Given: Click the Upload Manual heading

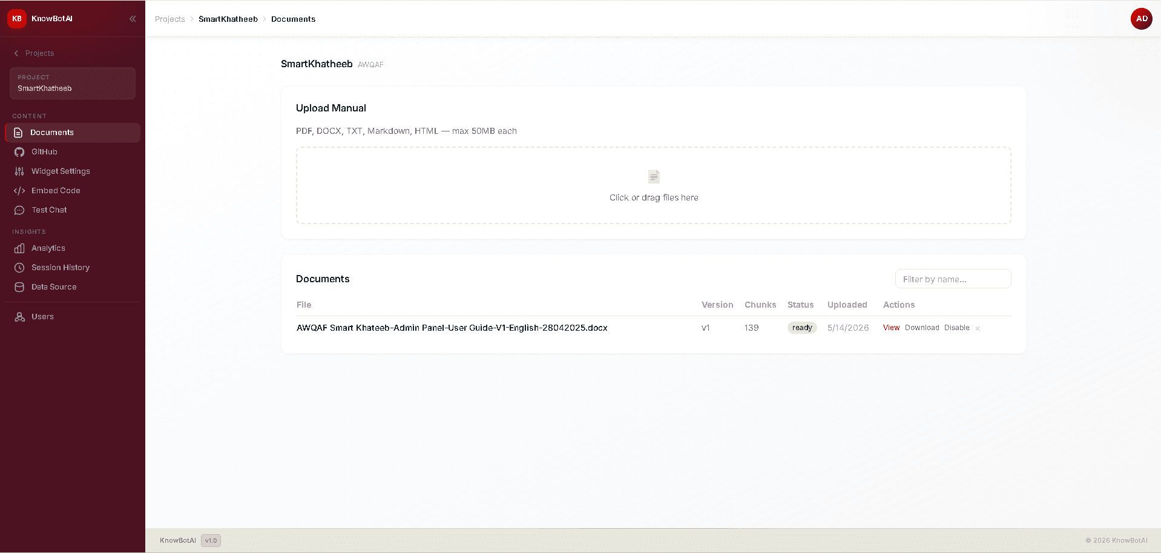Looking at the screenshot, I should pos(331,108).
